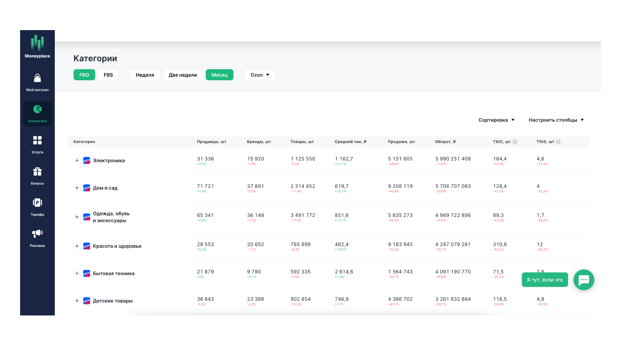Open the Услуги grid icon

coord(37,140)
